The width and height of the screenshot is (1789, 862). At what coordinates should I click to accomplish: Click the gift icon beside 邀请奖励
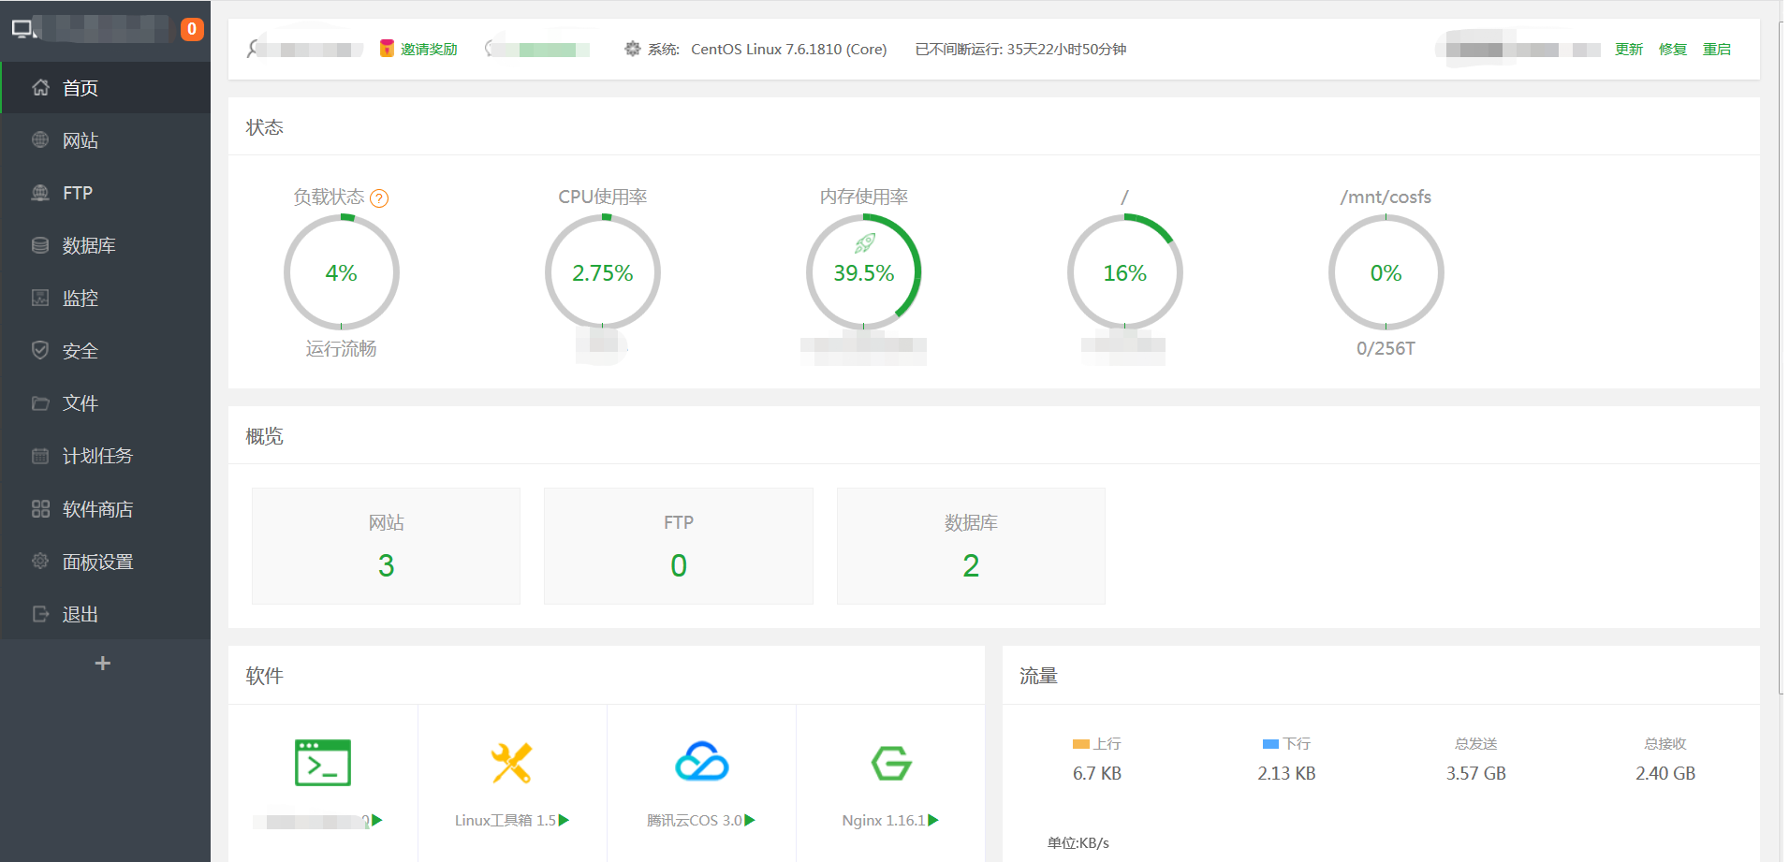pos(387,49)
